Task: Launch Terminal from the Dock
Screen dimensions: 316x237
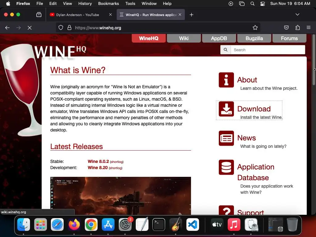Action: (159, 225)
